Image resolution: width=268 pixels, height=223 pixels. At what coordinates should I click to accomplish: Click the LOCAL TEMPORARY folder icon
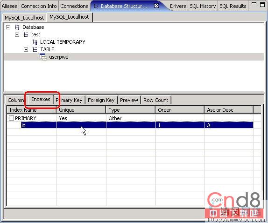[x=35, y=42]
